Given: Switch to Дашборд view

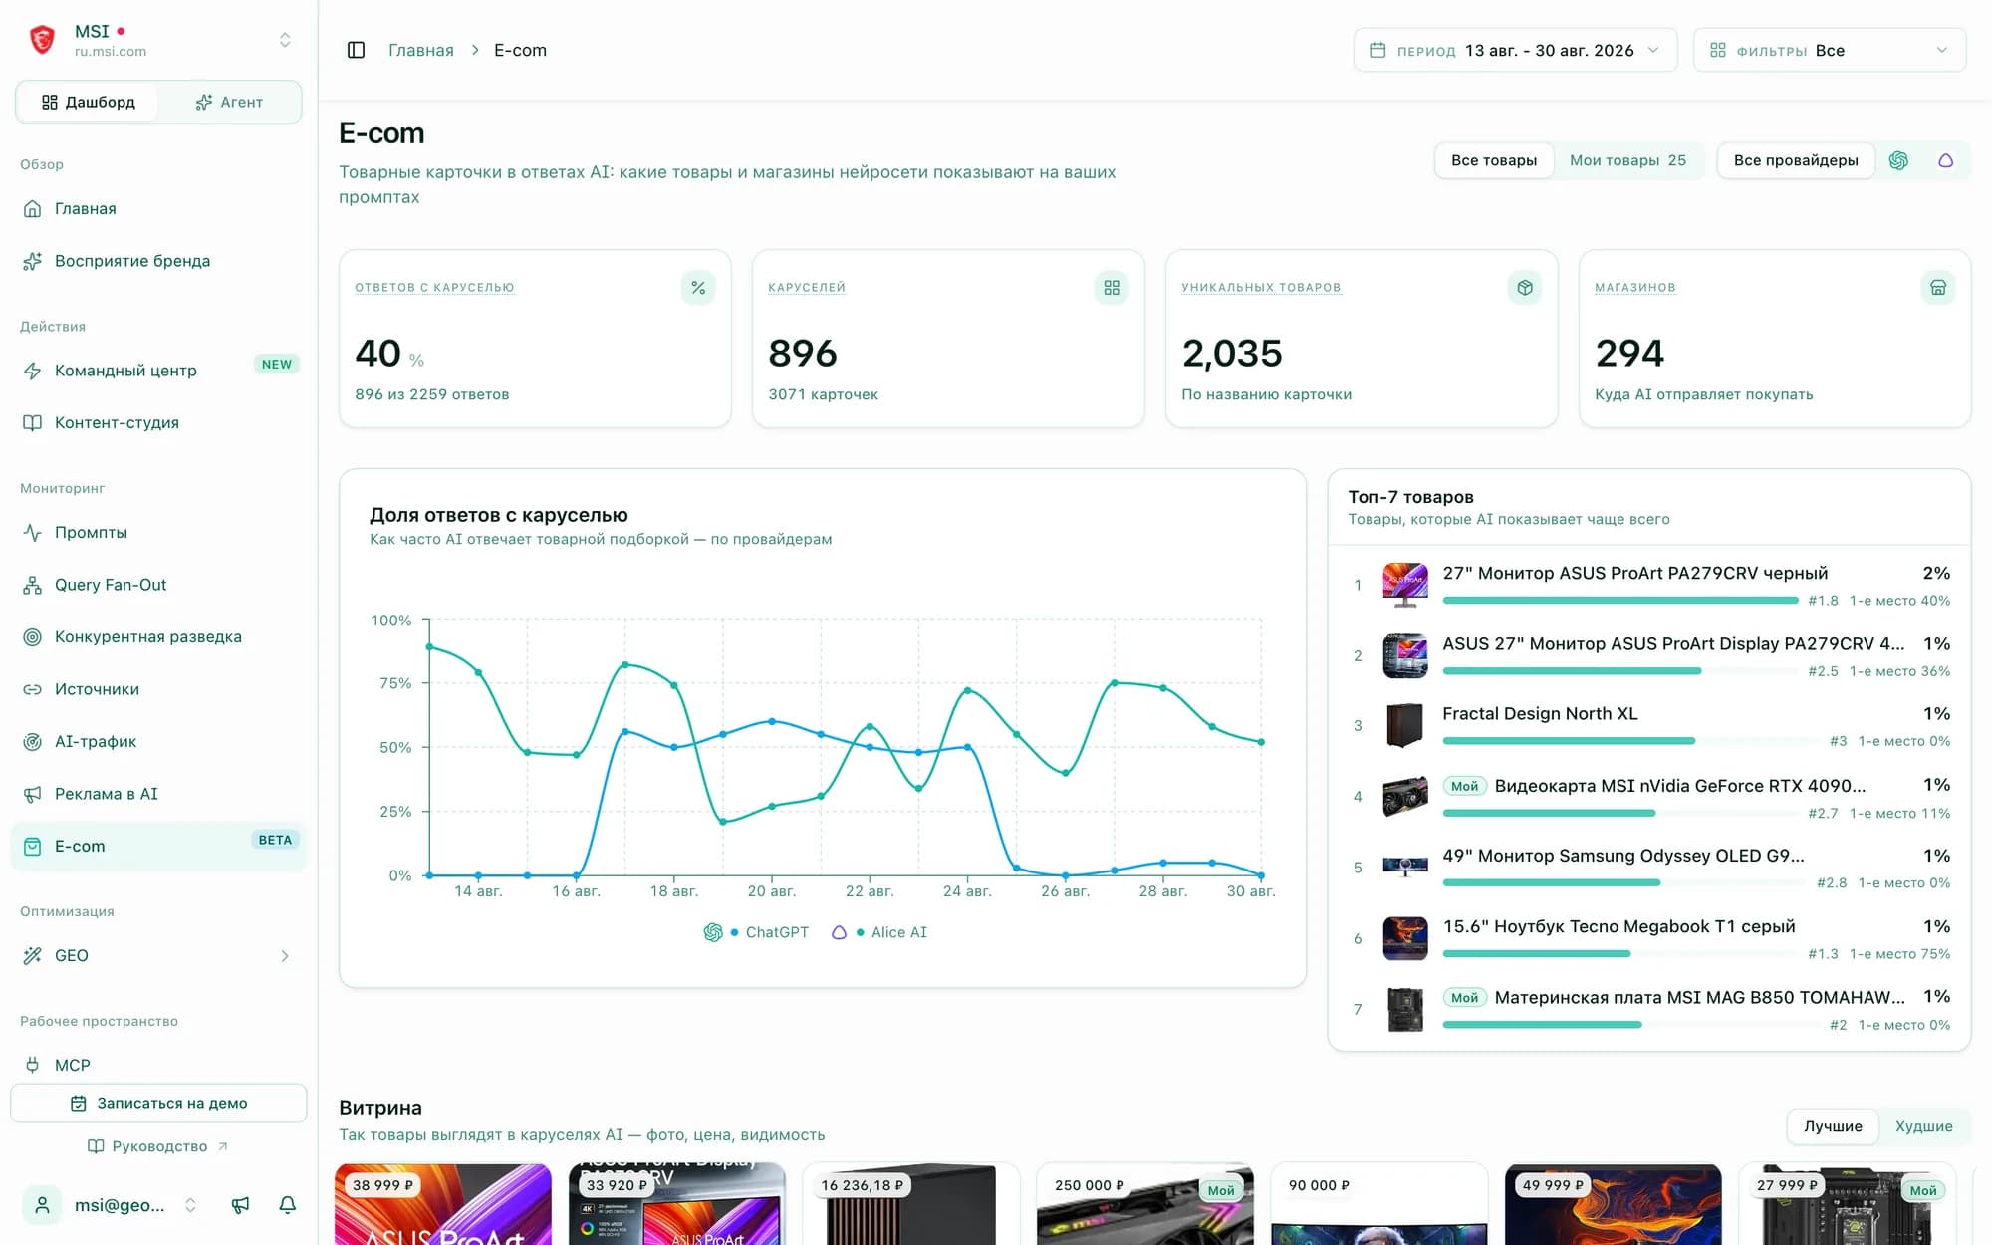Looking at the screenshot, I should point(88,102).
